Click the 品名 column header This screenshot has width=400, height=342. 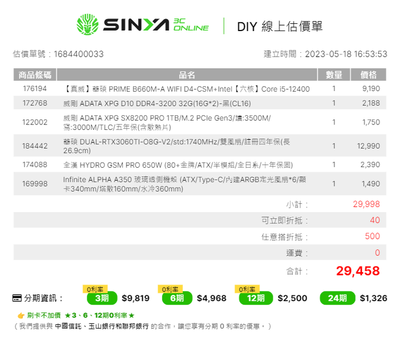[187, 74]
